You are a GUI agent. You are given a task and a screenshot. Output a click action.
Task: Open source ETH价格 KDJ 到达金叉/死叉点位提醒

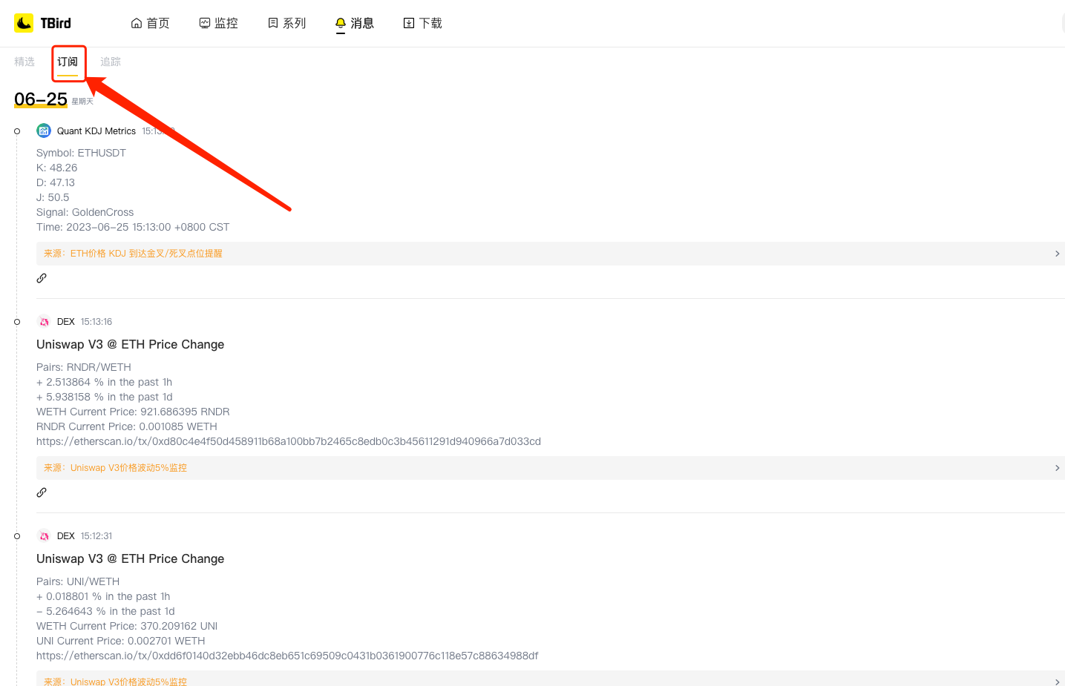coord(146,254)
